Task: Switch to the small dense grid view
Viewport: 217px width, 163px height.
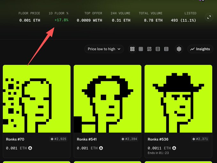Action: click(141, 49)
